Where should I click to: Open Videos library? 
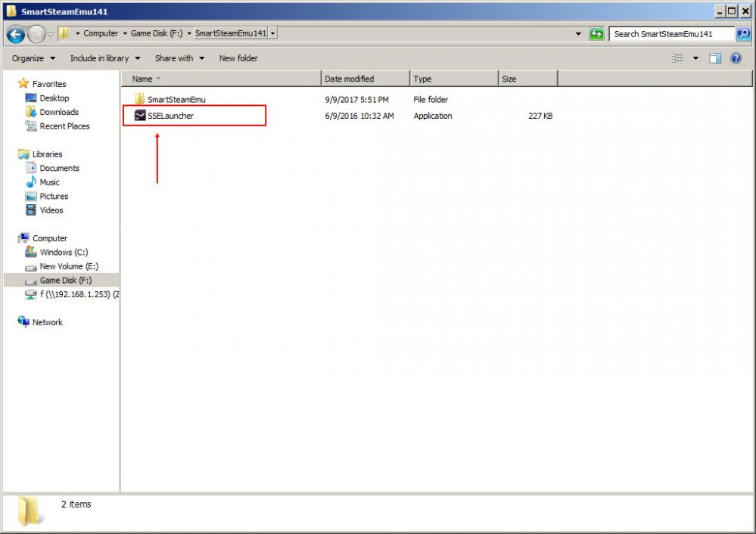(51, 210)
